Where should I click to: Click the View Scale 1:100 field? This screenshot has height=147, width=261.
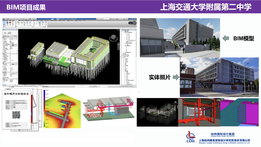13,39
